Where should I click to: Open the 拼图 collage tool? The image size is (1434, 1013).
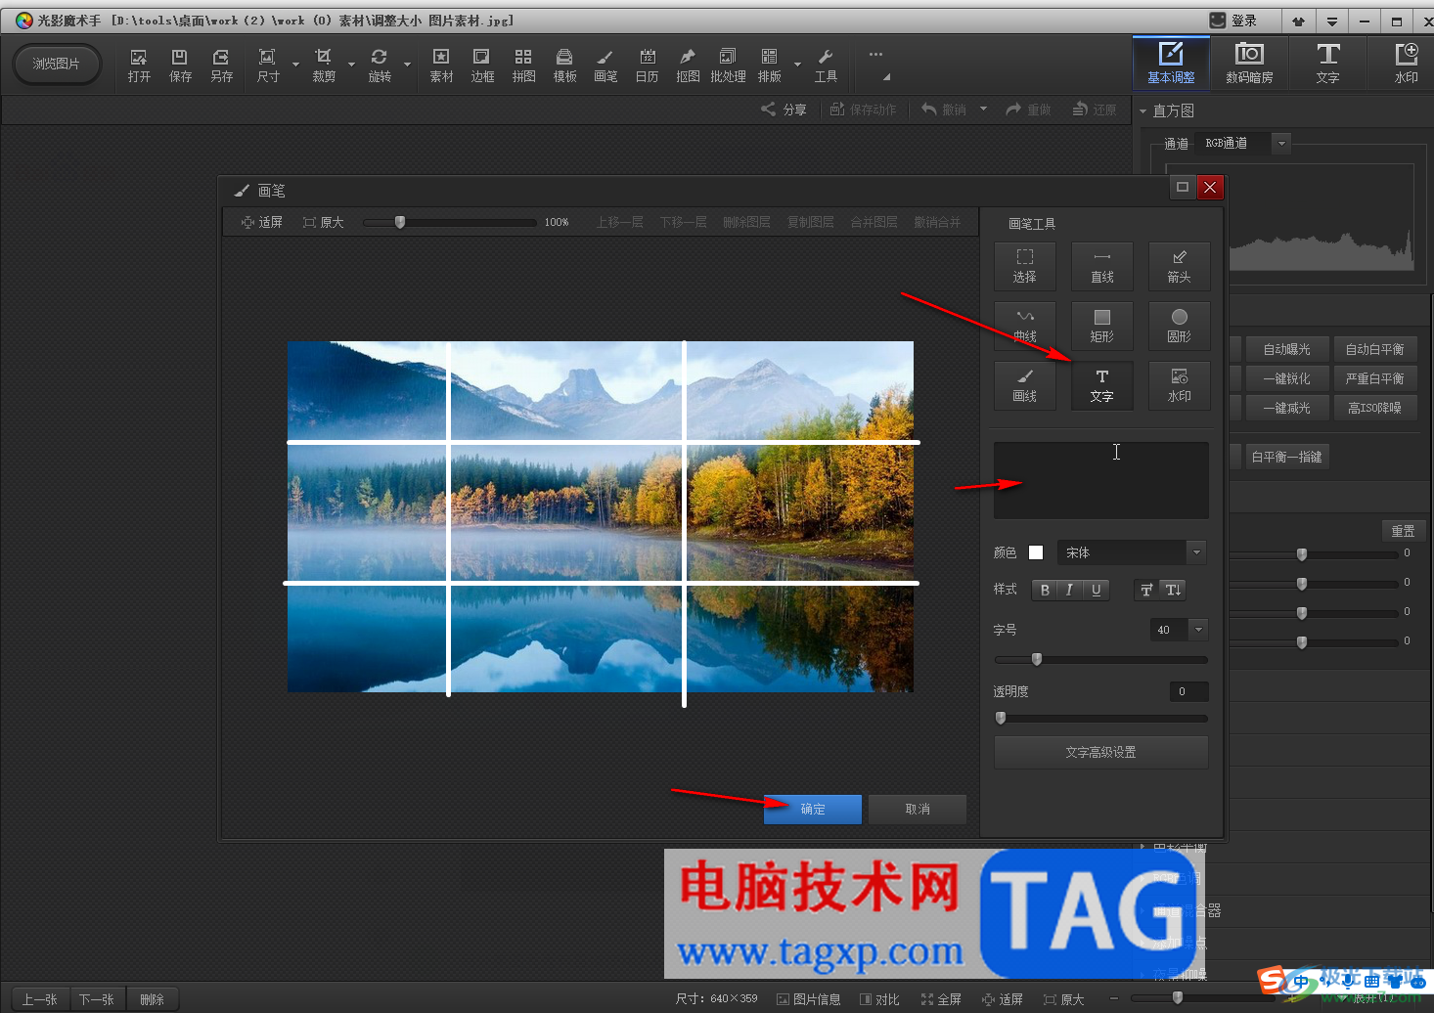[x=523, y=66]
